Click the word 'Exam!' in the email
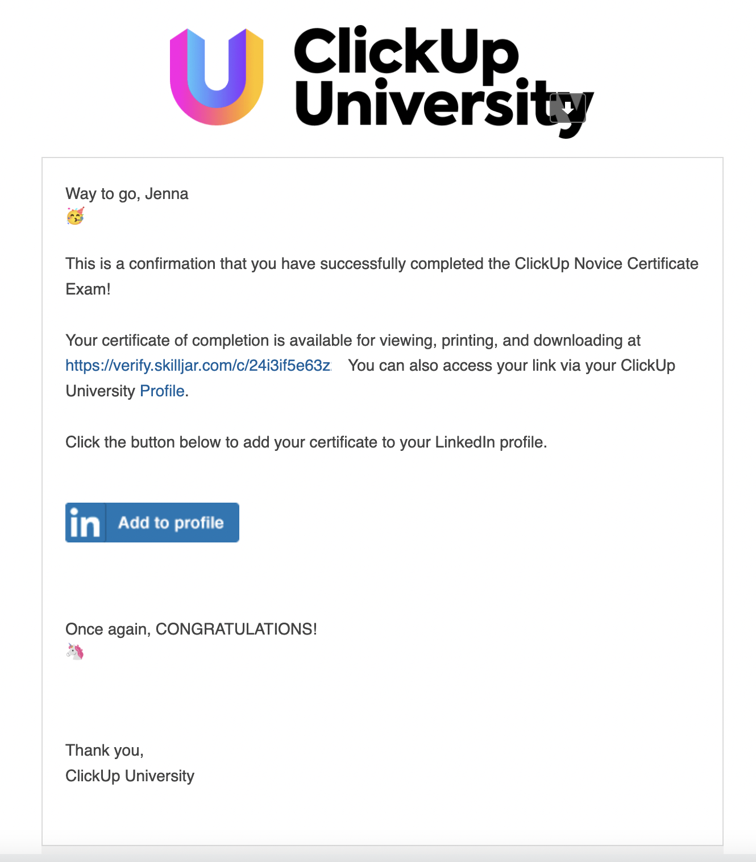756x862 pixels. pos(88,289)
